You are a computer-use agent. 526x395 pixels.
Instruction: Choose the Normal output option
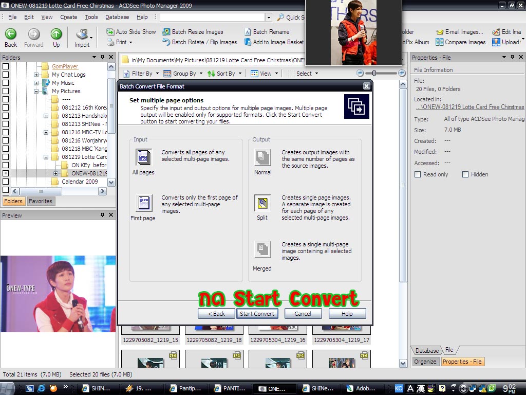262,157
